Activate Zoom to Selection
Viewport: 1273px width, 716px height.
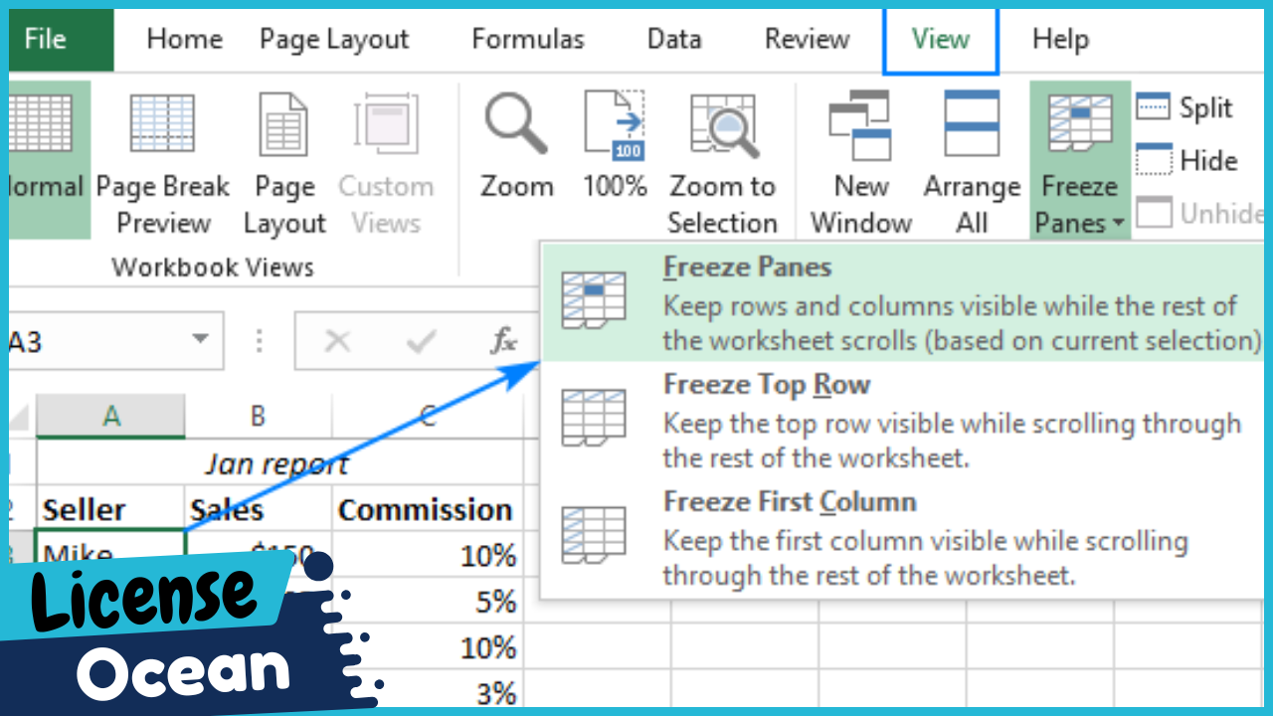pyautogui.click(x=723, y=124)
